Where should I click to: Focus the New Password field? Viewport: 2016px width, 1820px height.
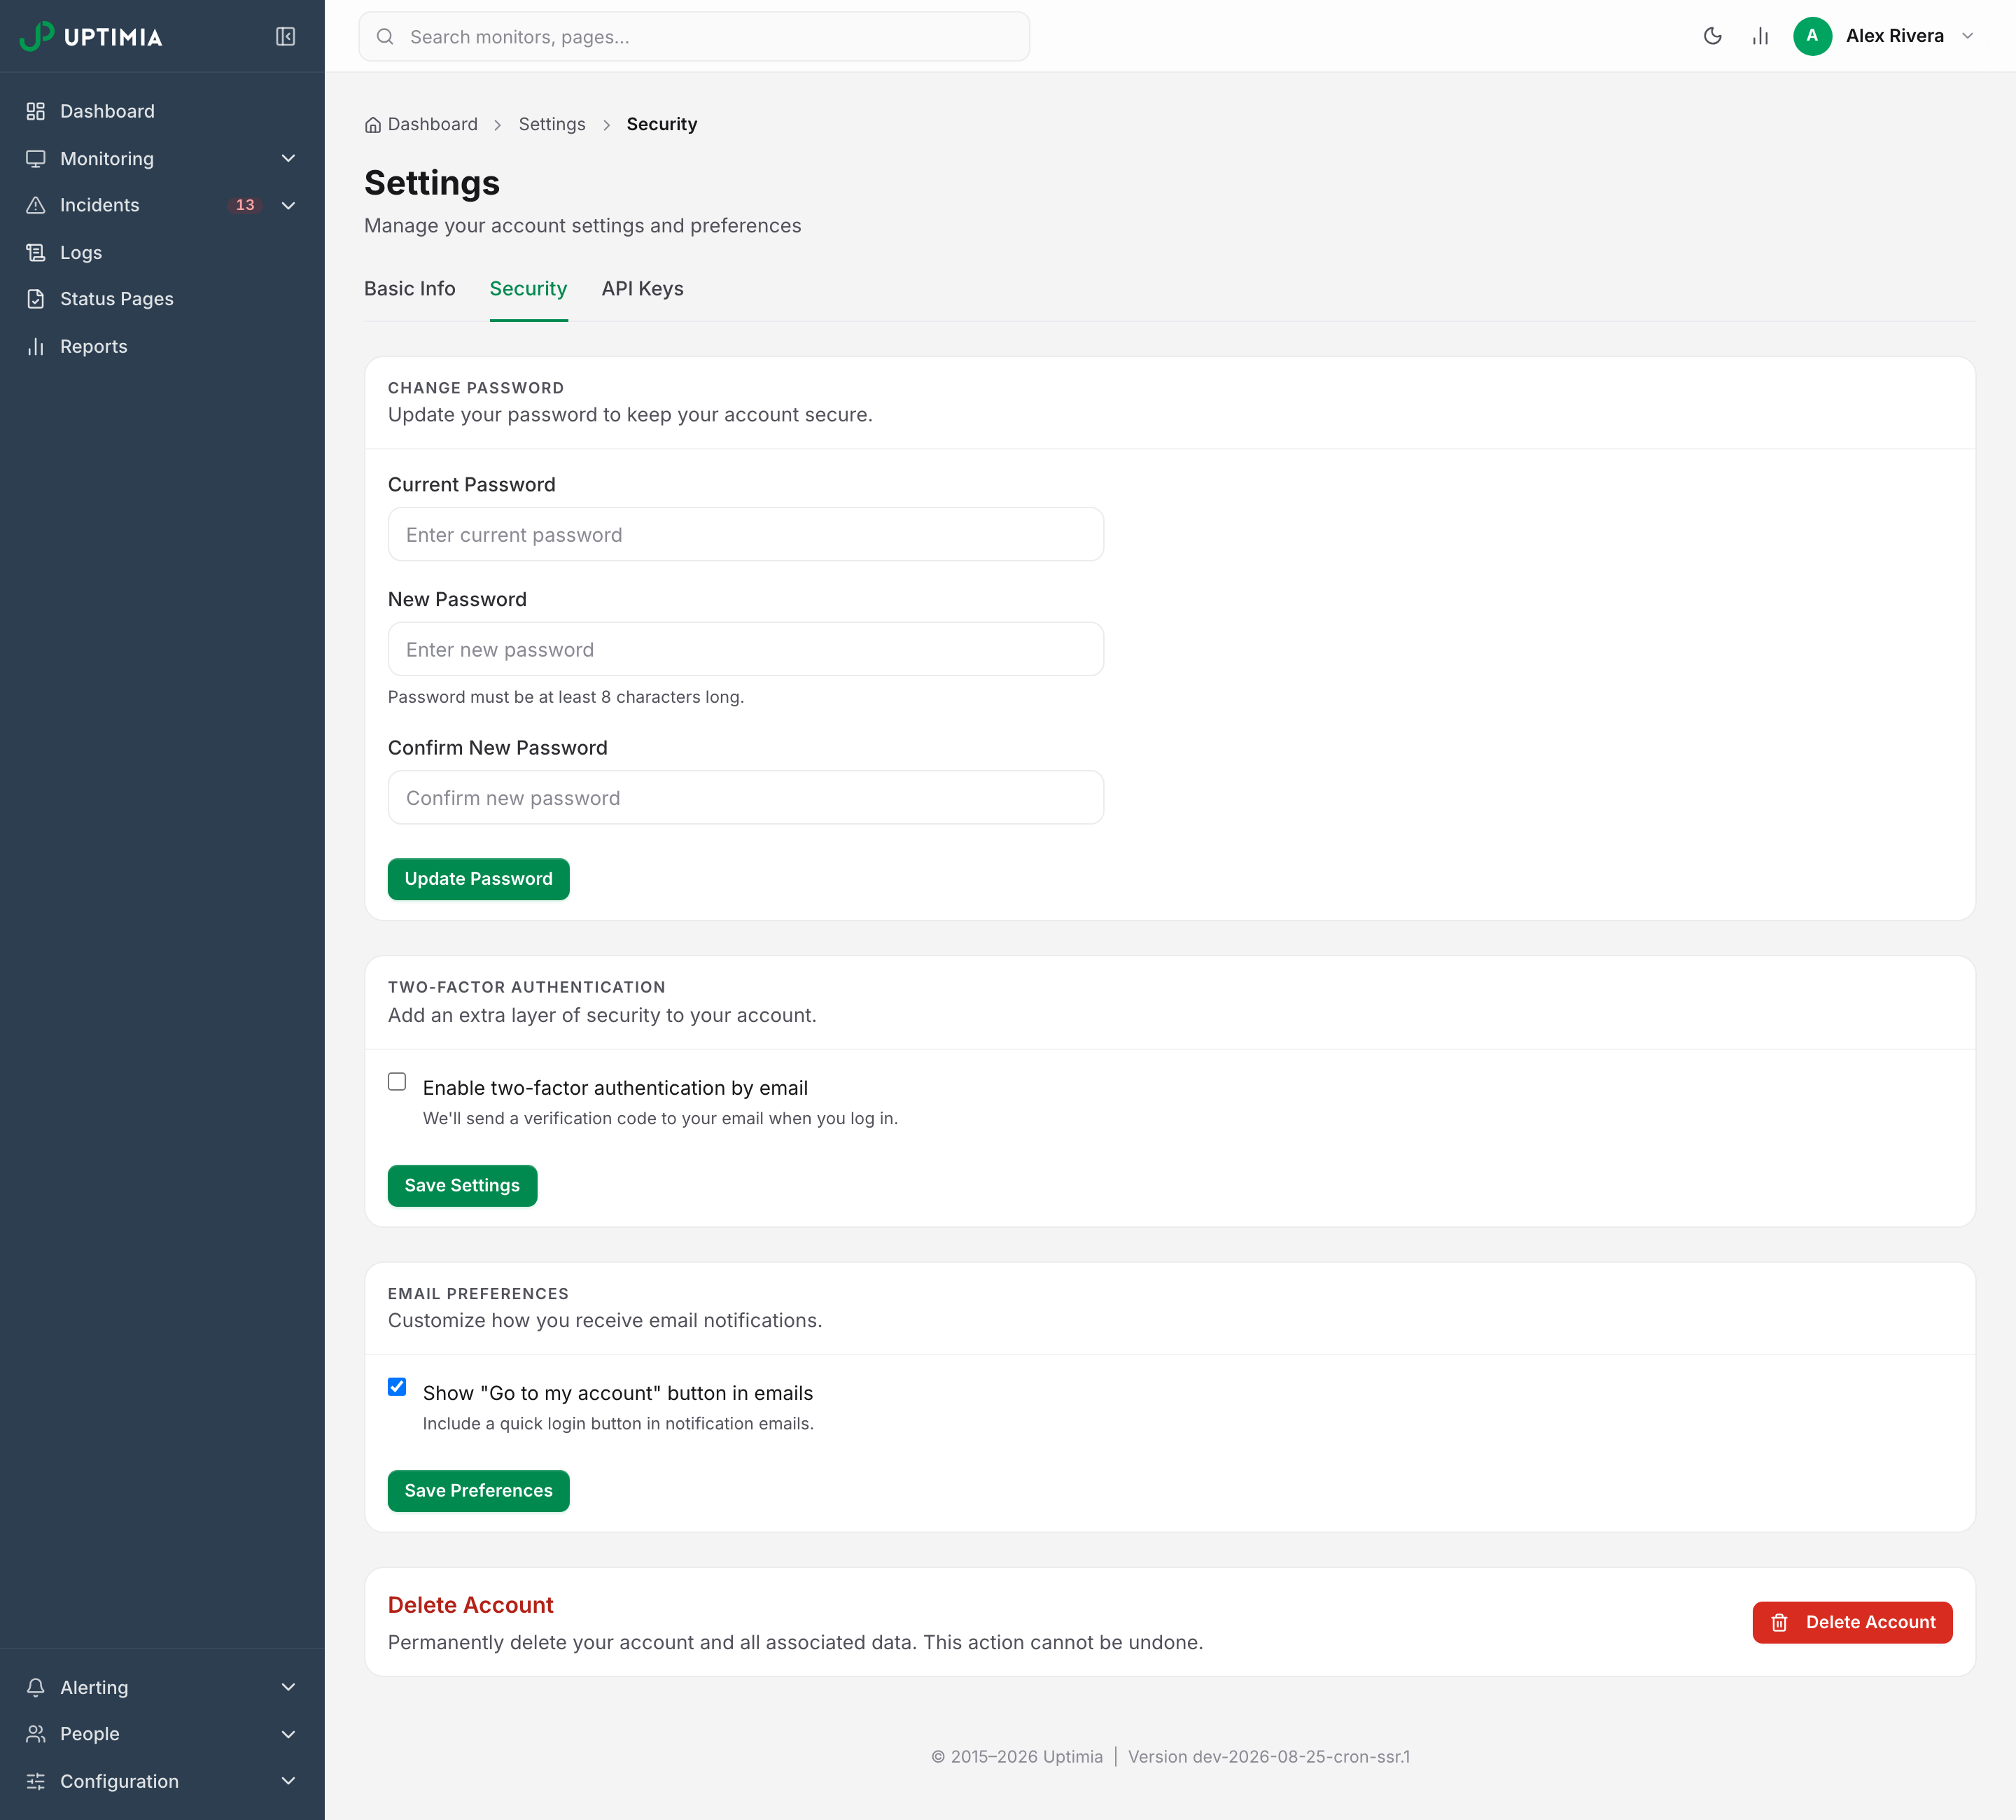(x=746, y=649)
